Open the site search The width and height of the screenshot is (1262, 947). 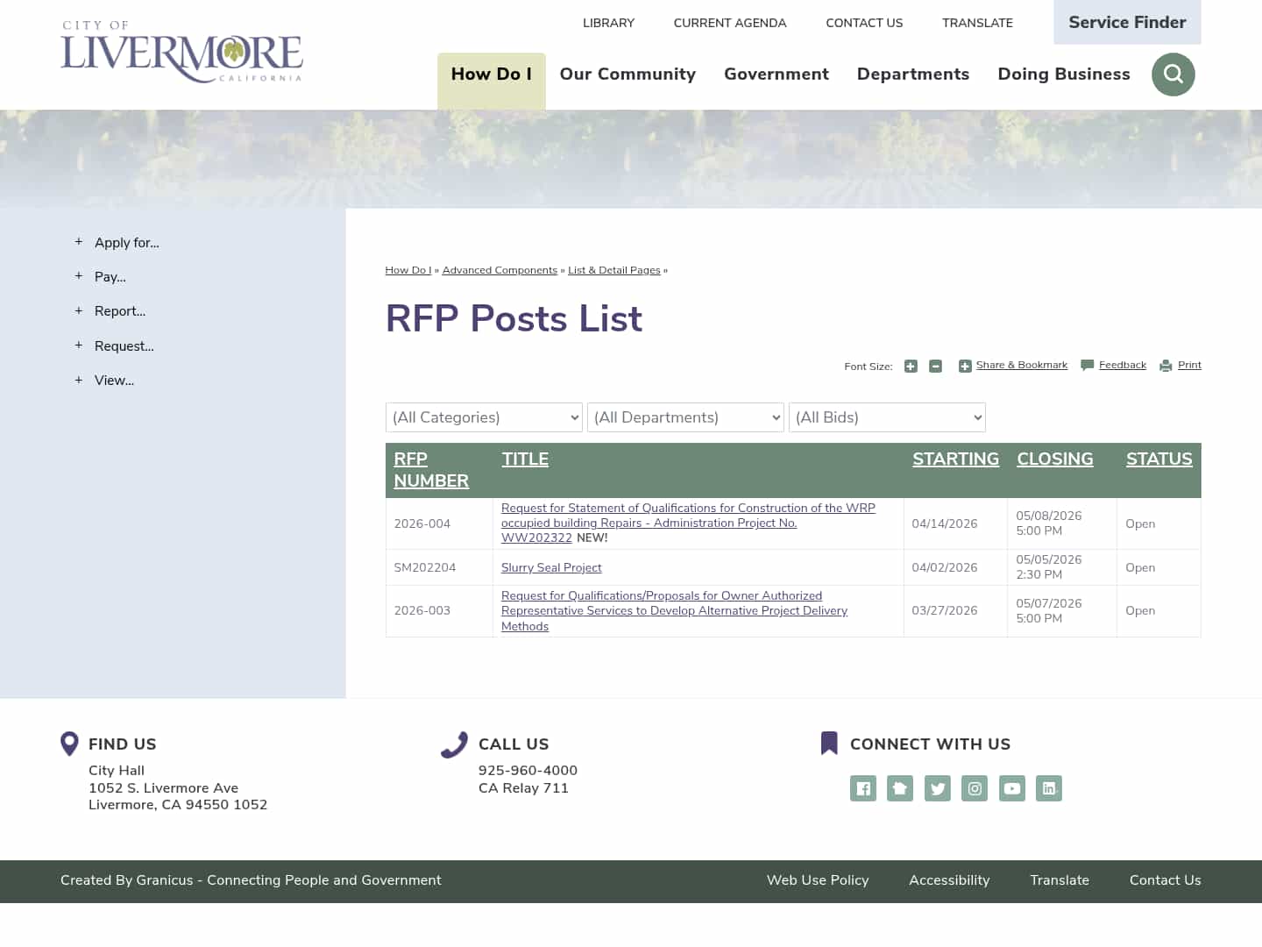(1173, 75)
